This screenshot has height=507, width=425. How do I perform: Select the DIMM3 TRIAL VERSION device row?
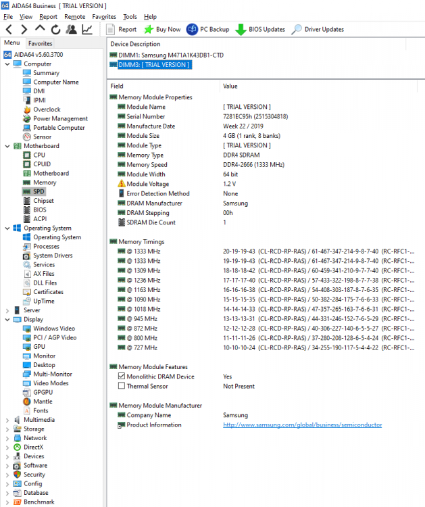pyautogui.click(x=151, y=65)
